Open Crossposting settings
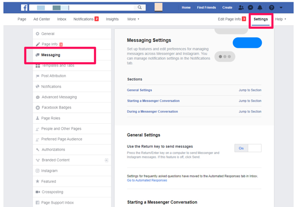This screenshot has width=295, height=207. [x=72, y=192]
